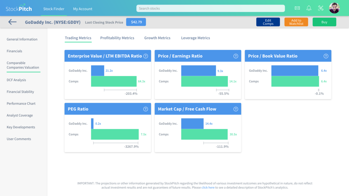Click the -0.1% difference value
The height and width of the screenshot is (196, 349).
pos(319,94)
